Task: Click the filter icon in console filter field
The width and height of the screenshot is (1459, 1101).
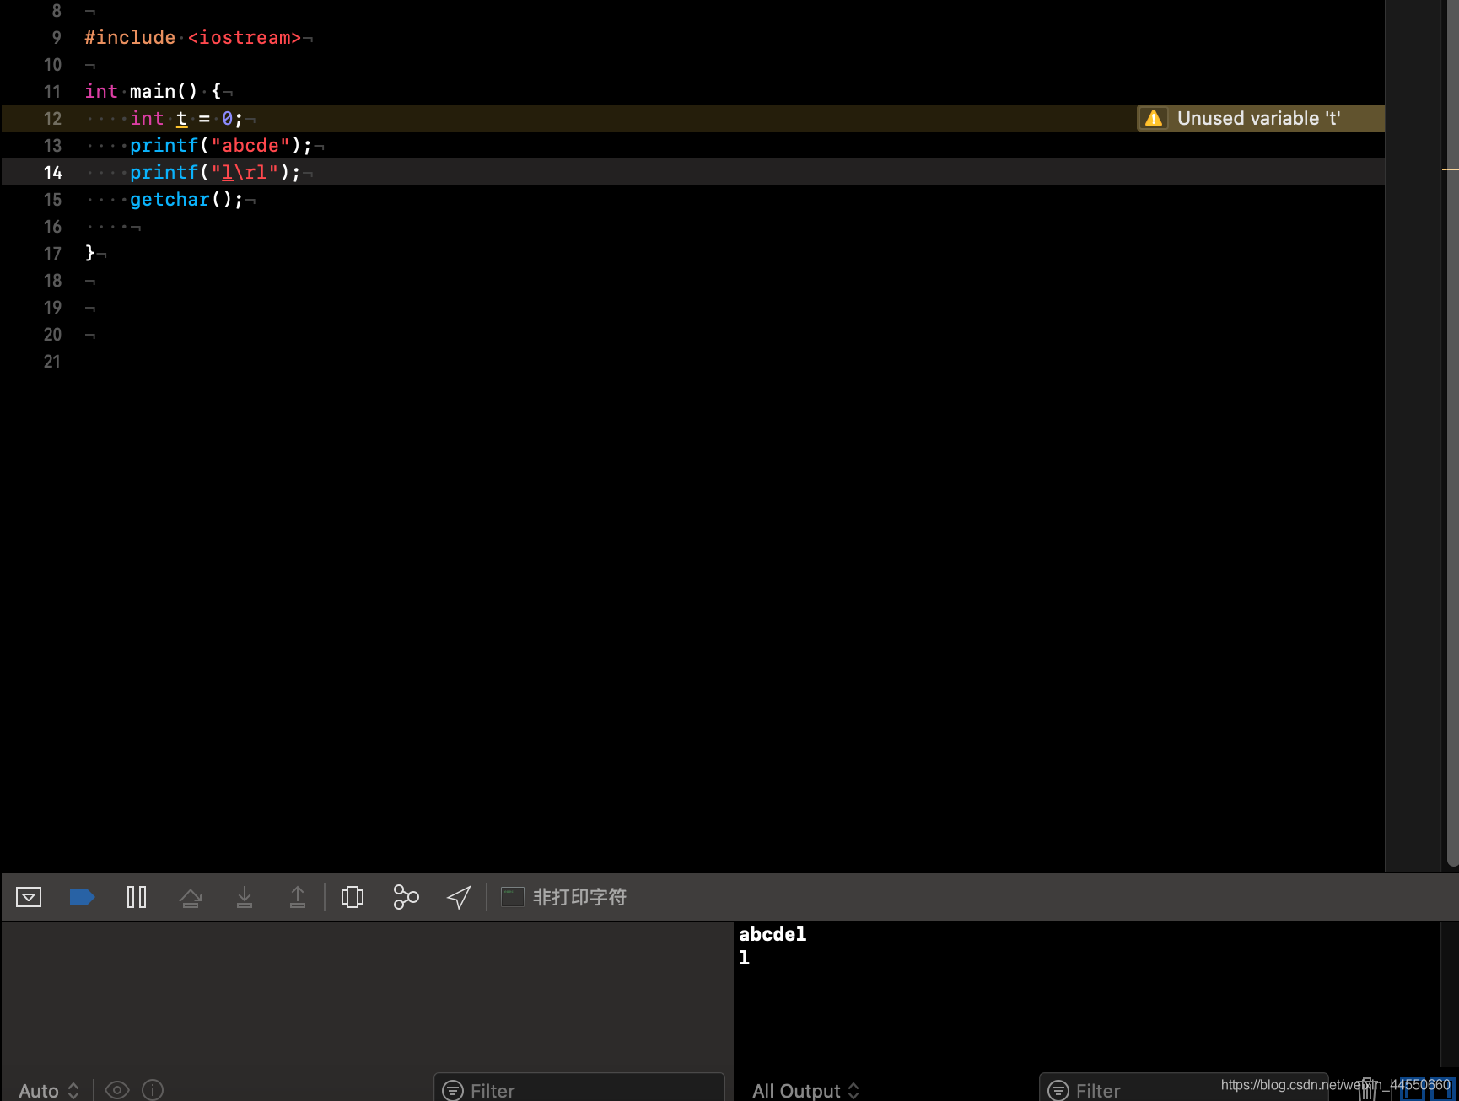Action: point(1058,1090)
